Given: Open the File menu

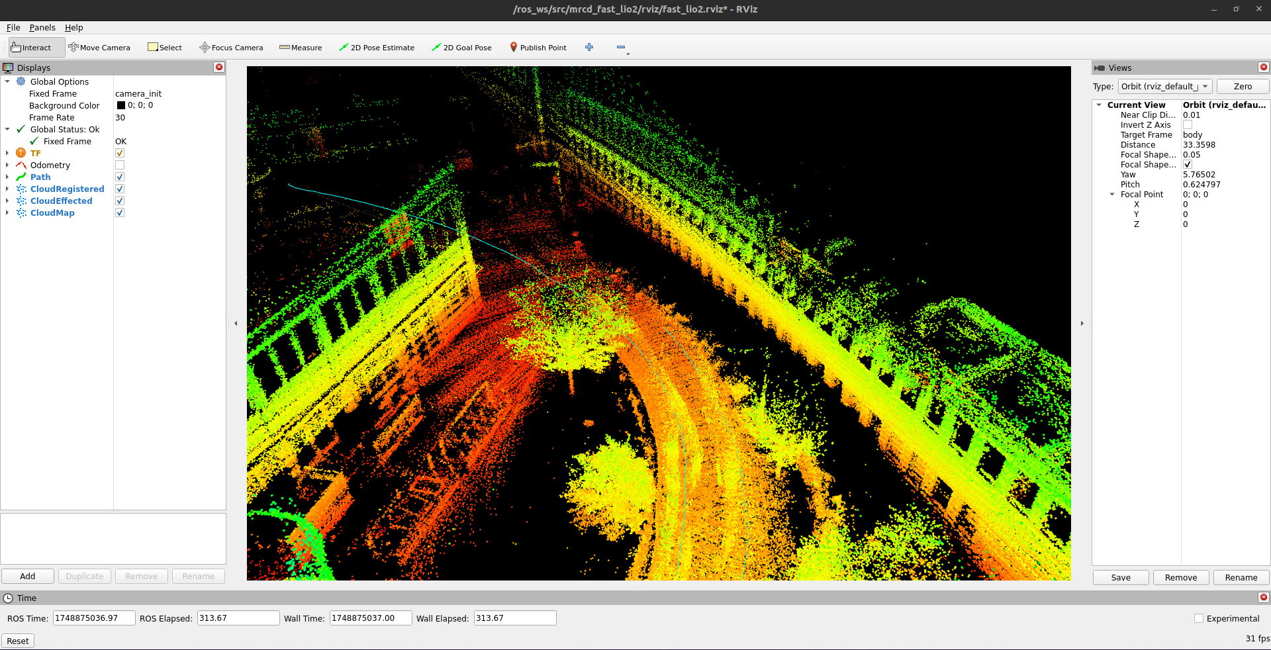Looking at the screenshot, I should point(13,27).
